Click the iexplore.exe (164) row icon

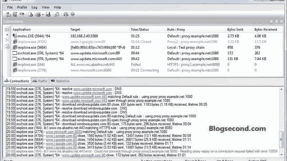(x=15, y=64)
